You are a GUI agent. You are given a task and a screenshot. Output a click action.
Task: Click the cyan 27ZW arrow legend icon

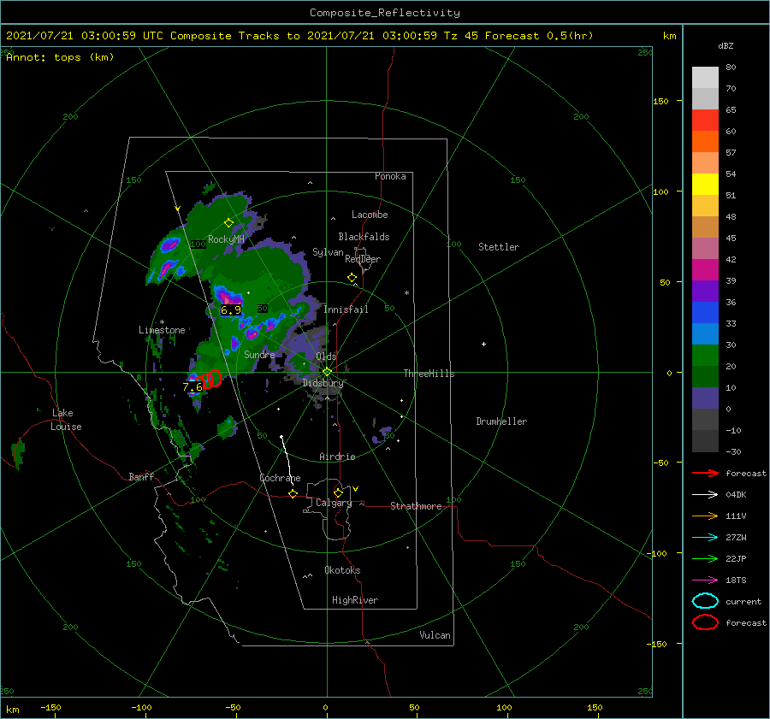coord(705,538)
